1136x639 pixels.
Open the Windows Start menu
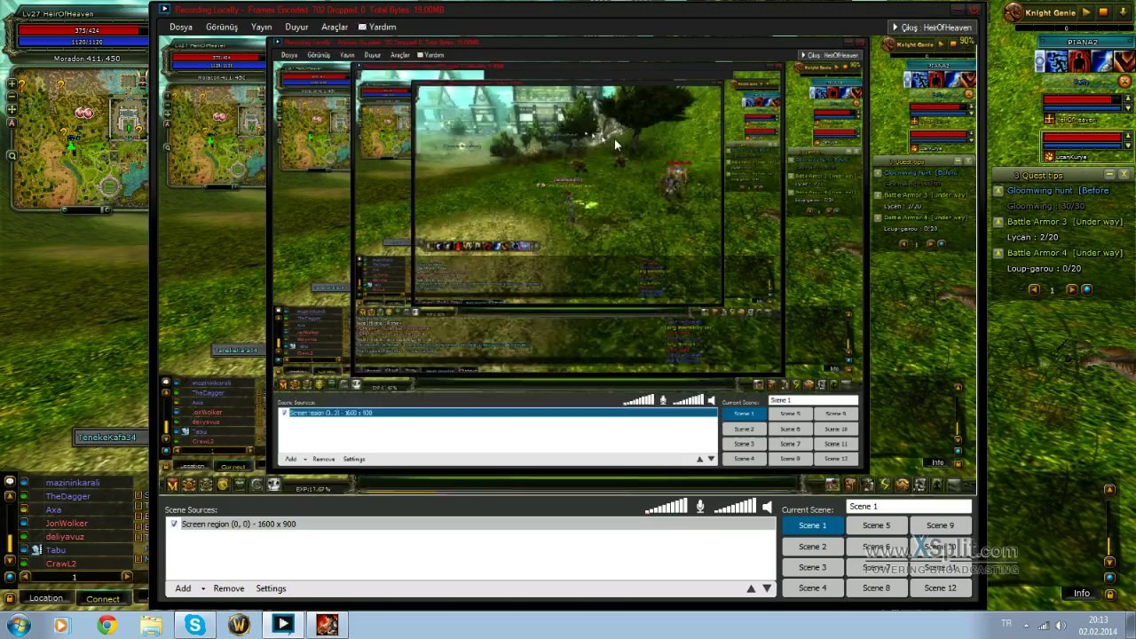pyautogui.click(x=18, y=626)
